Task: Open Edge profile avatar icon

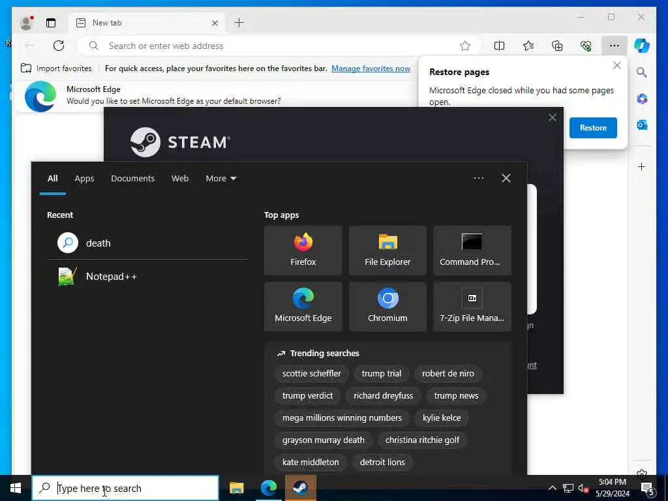Action: 26,23
